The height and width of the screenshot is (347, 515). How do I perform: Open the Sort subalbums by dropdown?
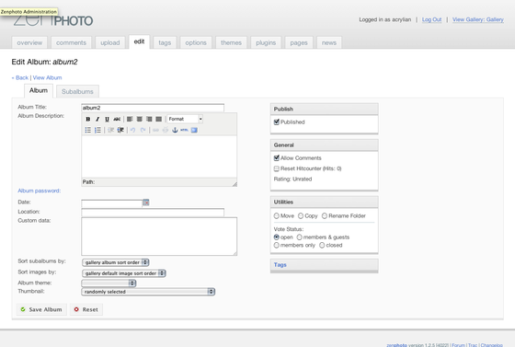tap(116, 262)
